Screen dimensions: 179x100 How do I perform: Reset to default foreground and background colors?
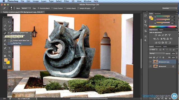(4, 64)
